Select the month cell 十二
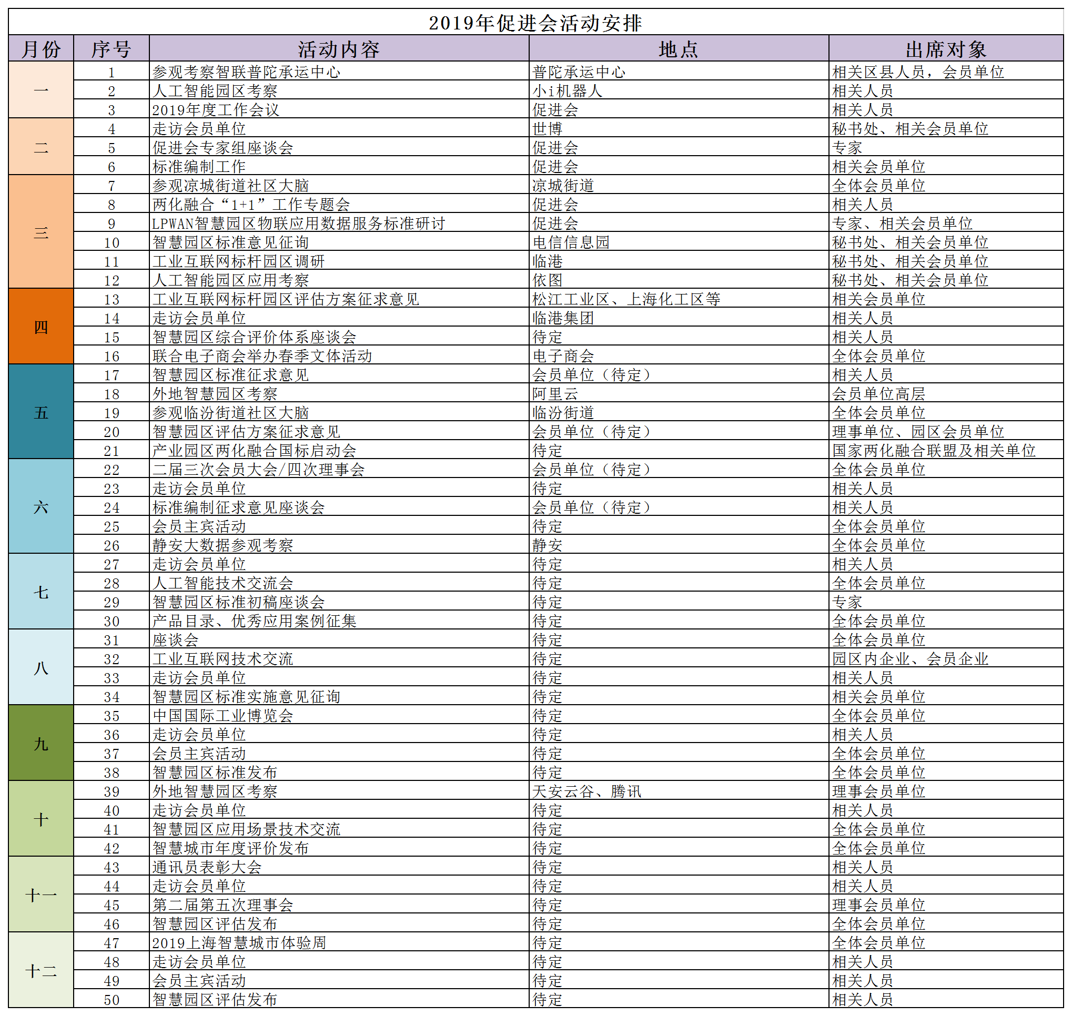The width and height of the screenshot is (1072, 1016). [41, 970]
